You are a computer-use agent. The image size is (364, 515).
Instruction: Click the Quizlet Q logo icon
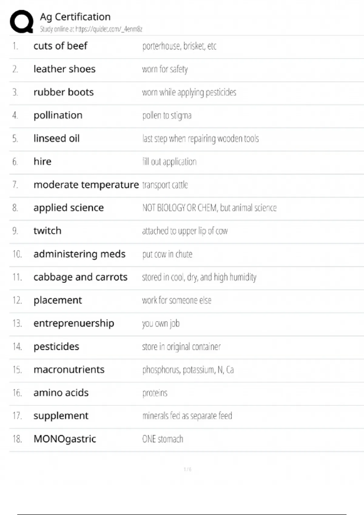click(x=22, y=22)
